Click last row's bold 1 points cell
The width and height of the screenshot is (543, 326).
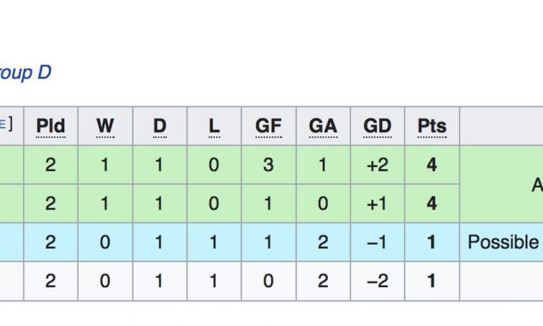(432, 281)
